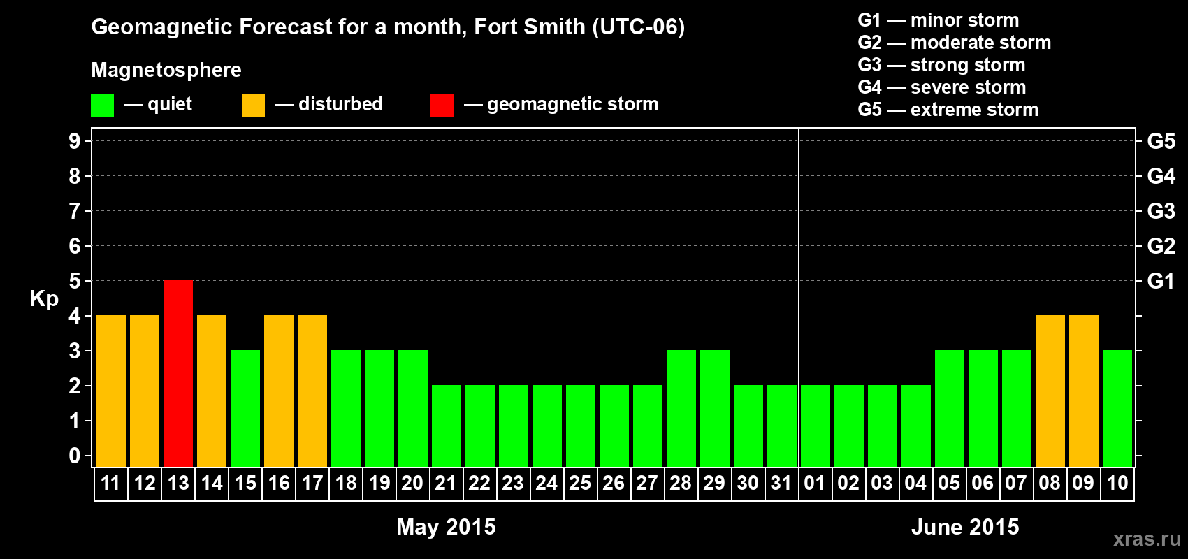Select the red bar for May 13
This screenshot has height=559, width=1188.
(178, 374)
